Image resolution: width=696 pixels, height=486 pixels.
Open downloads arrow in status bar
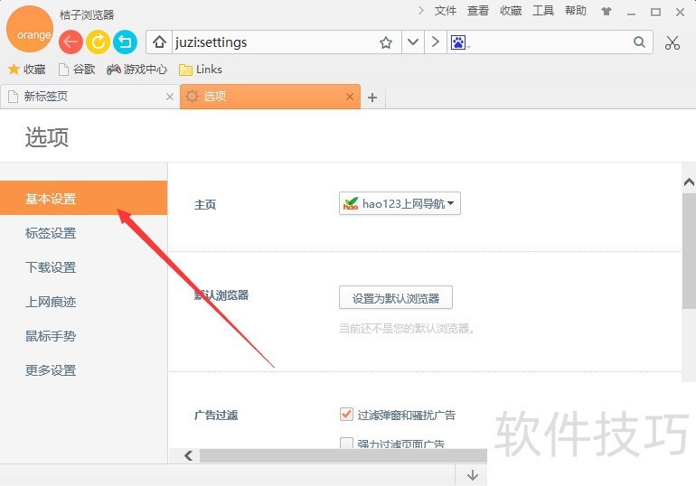pos(472,475)
